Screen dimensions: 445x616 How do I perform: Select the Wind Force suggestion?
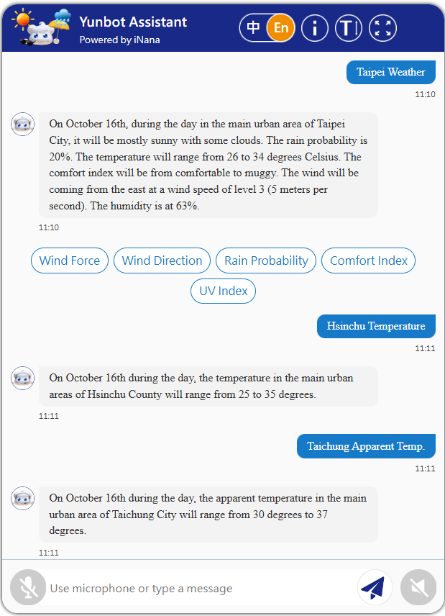coord(70,261)
